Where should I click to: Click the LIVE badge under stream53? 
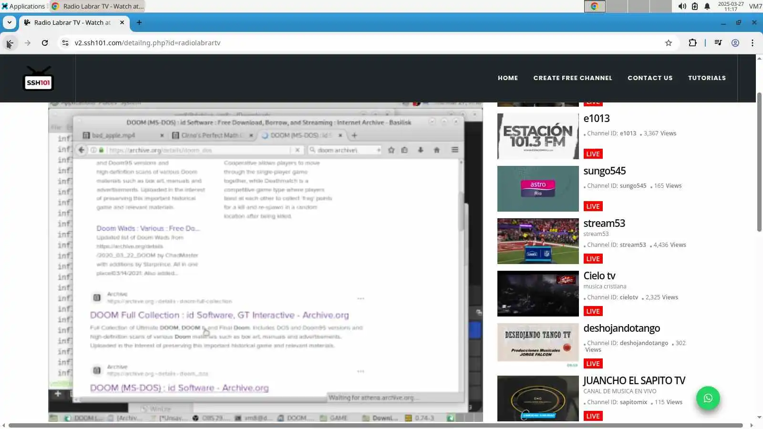pos(593,259)
